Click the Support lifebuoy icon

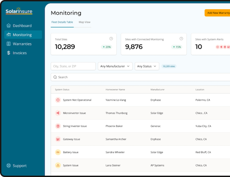(9, 166)
